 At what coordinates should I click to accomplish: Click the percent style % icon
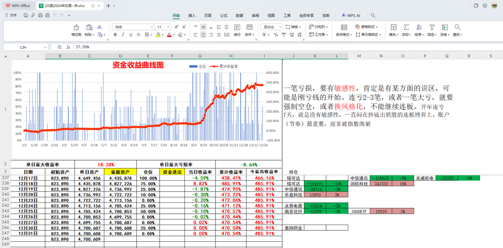(276, 35)
